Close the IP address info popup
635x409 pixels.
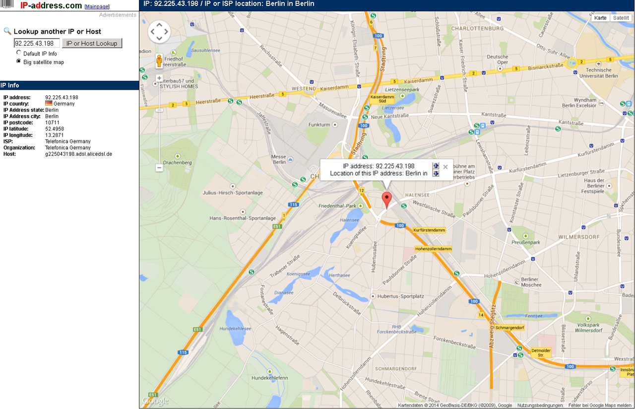click(x=445, y=167)
